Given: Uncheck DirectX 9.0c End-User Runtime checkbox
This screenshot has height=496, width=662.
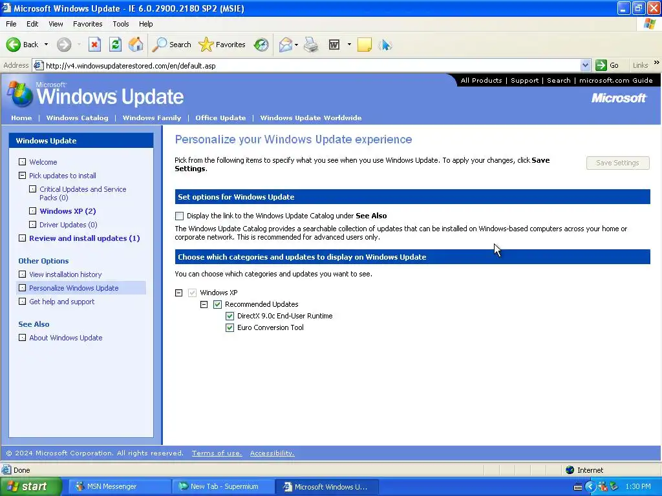Looking at the screenshot, I should coord(230,316).
